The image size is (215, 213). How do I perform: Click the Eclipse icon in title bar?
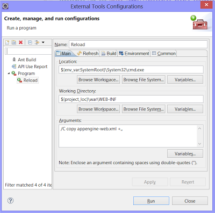tap(5, 6)
